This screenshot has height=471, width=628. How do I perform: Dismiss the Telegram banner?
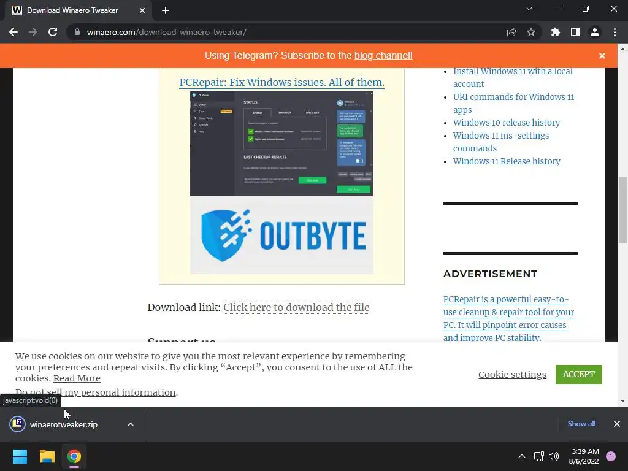tap(602, 56)
